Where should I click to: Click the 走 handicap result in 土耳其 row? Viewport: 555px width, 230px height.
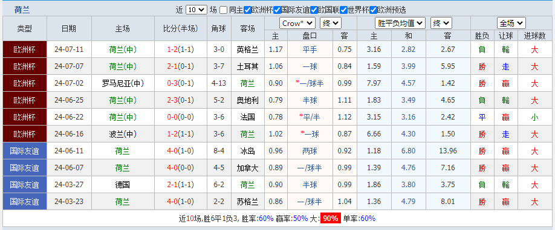coord(506,66)
